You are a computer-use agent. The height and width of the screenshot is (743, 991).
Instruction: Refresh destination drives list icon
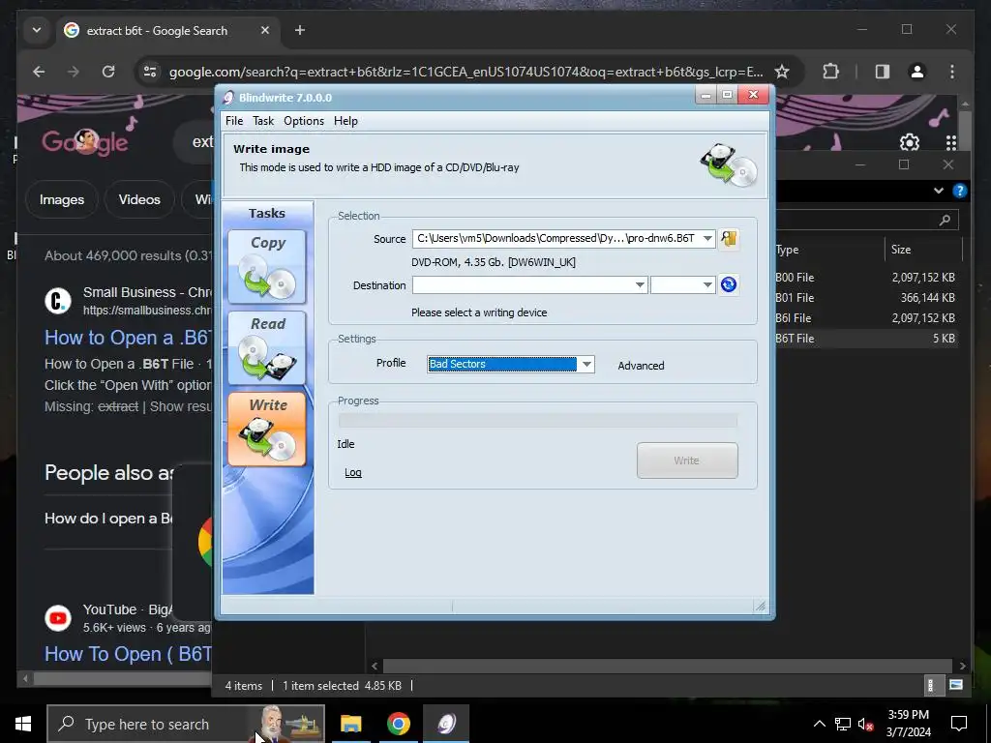(729, 284)
